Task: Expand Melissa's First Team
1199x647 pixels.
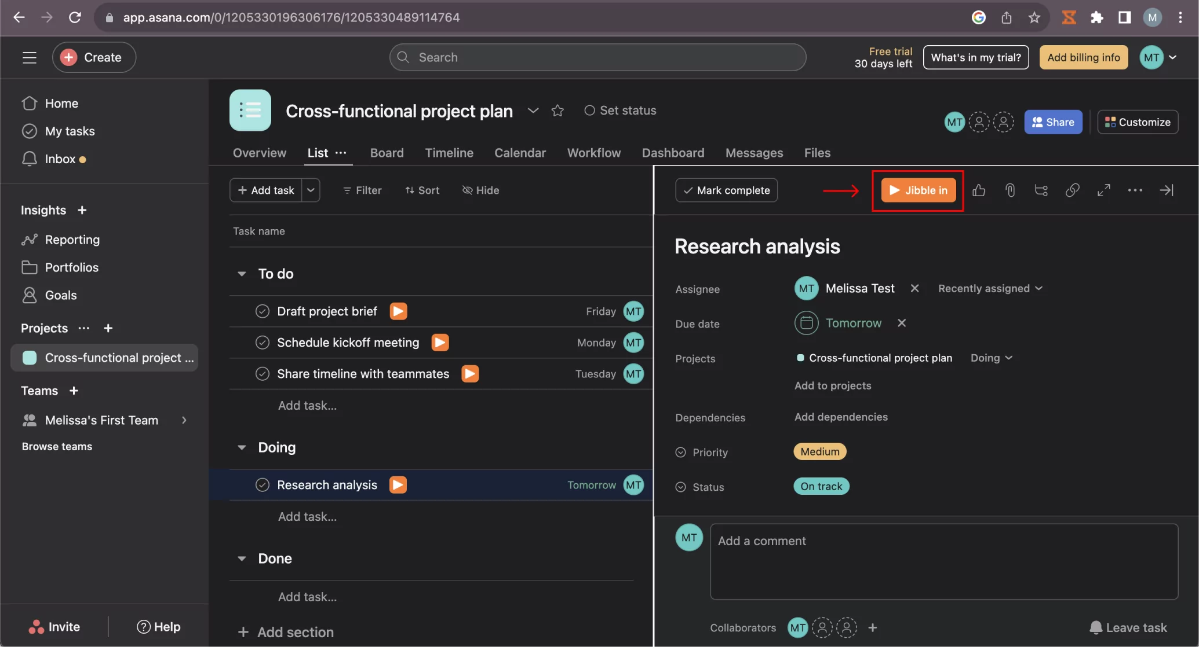Action: click(x=184, y=420)
